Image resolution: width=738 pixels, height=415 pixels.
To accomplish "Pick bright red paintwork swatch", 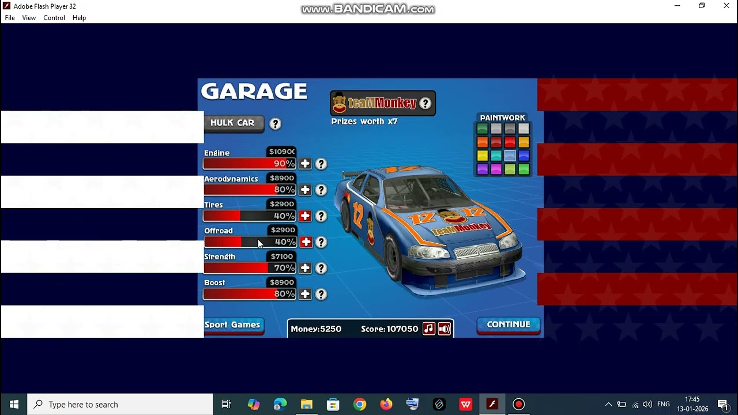I will pyautogui.click(x=510, y=142).
